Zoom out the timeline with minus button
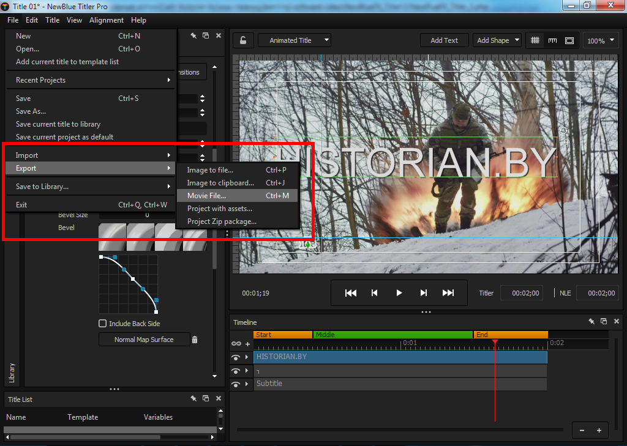Viewport: 627px width, 446px height. (x=582, y=430)
